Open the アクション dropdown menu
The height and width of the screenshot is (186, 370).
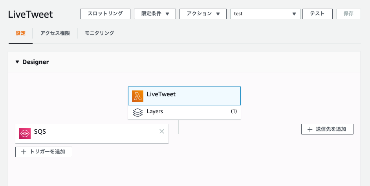[x=203, y=14]
